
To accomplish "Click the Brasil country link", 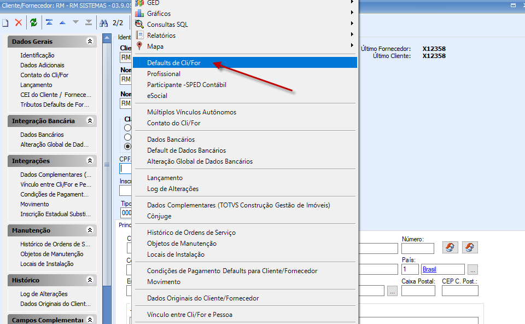I will coord(429,269).
